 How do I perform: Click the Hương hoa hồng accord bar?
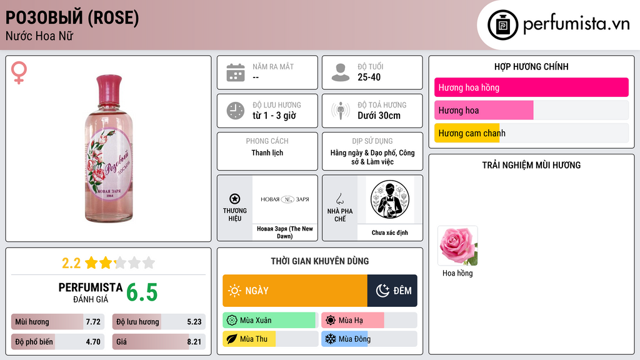[531, 87]
